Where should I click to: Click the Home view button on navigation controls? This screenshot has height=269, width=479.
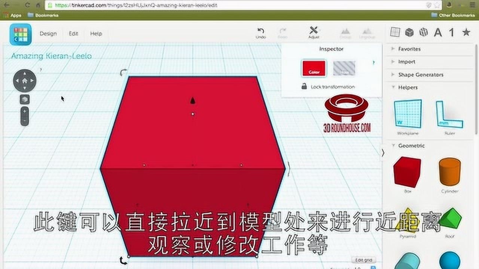(x=25, y=81)
